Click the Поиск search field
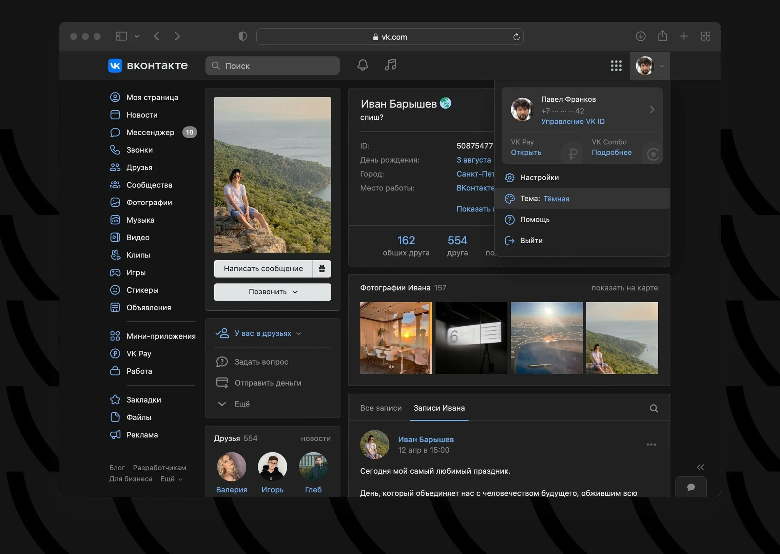This screenshot has height=554, width=780. coord(272,66)
